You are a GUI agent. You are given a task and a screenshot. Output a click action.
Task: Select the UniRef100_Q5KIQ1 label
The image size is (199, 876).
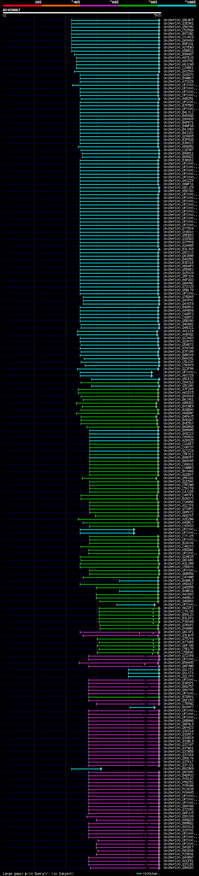[x=178, y=478]
